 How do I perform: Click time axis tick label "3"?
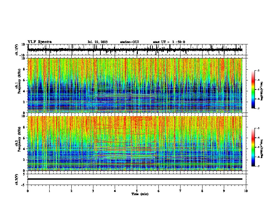[x=93, y=191]
